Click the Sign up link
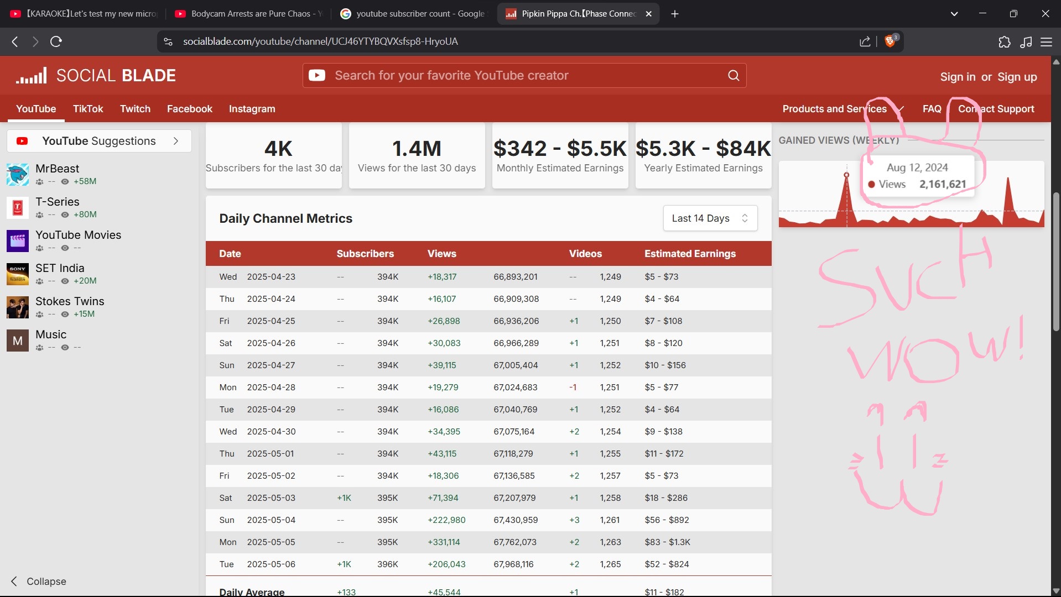Screen dimensions: 1061x597 (1017, 77)
